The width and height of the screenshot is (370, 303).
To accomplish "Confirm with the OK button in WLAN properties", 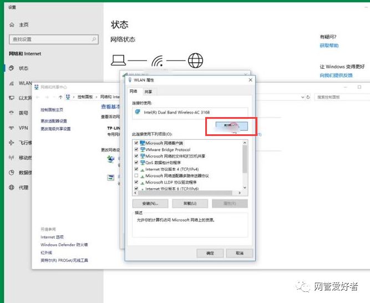I will 210,253.
